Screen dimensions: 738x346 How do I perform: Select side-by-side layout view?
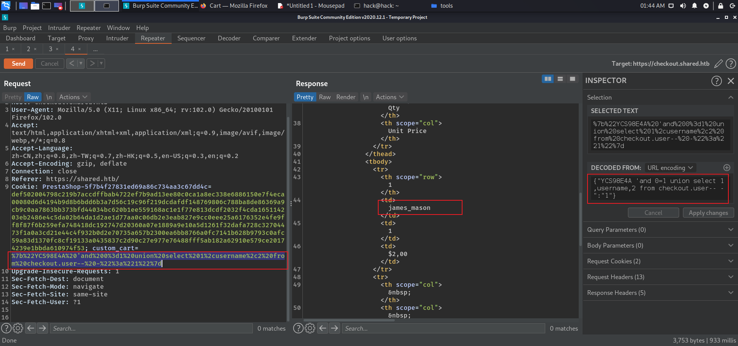tap(548, 79)
